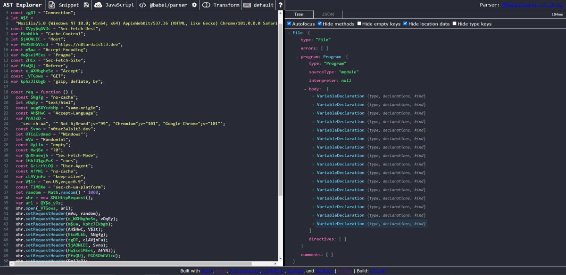
Task: Click the 104ms parse time text
Action: pos(557,15)
